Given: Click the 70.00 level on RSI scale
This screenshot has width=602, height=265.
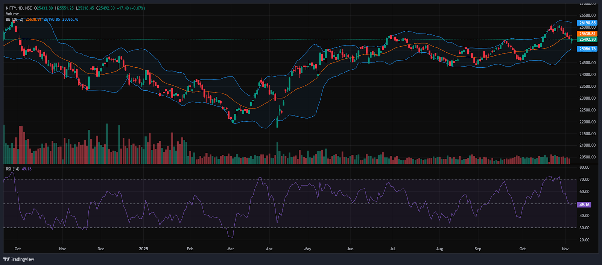Looking at the screenshot, I should point(584,180).
